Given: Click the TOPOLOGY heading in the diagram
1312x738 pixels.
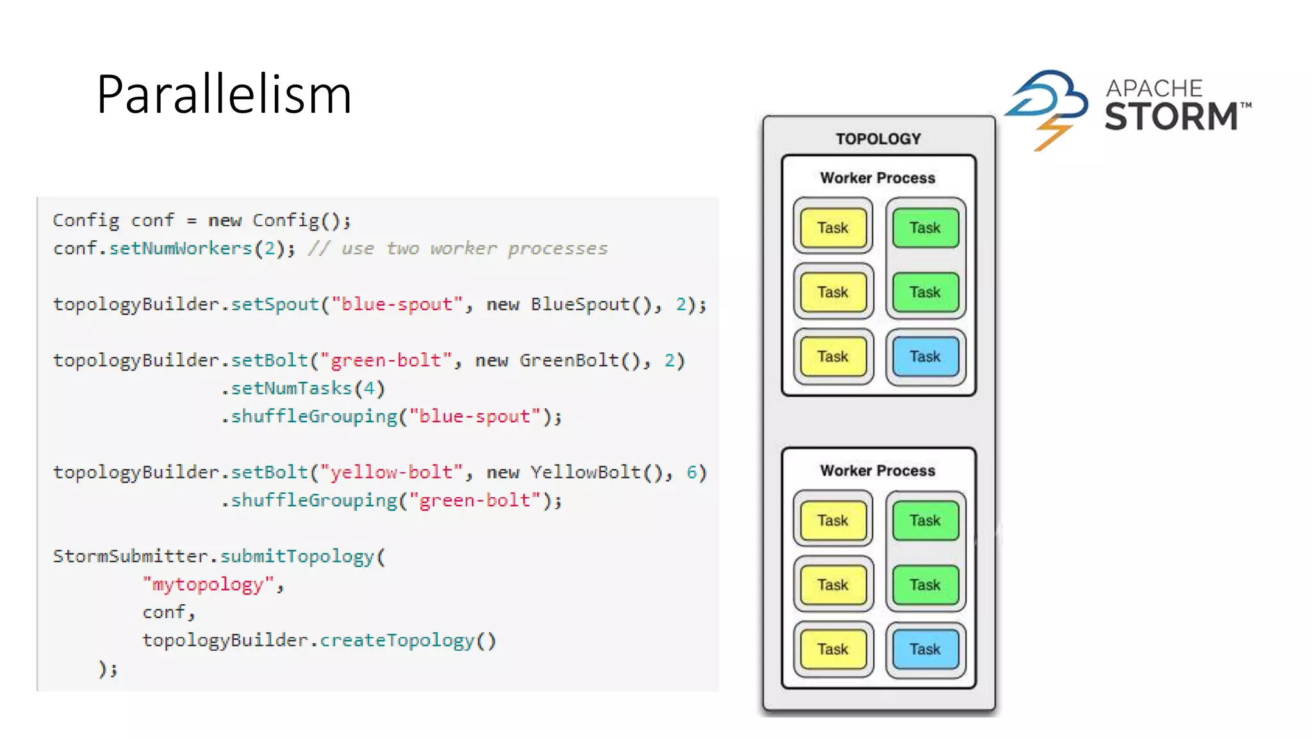Looking at the screenshot, I should (x=878, y=139).
